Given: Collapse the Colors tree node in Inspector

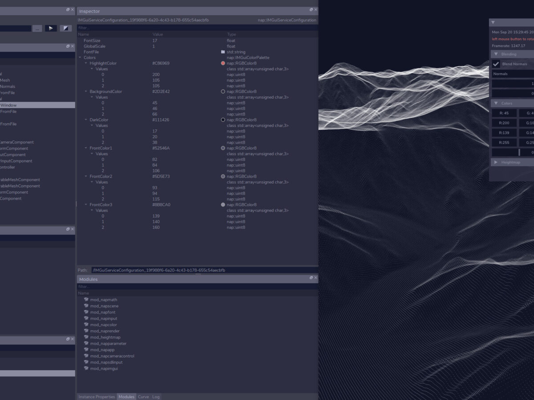Looking at the screenshot, I should click(x=80, y=58).
